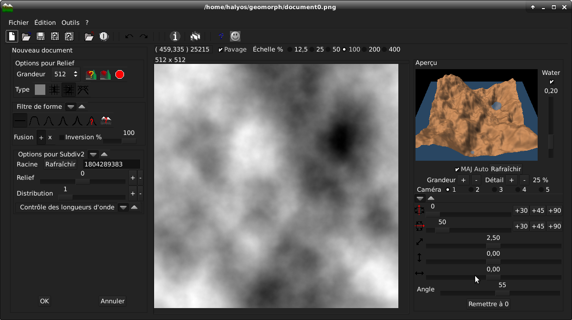Image resolution: width=572 pixels, height=320 pixels.
Task: Expand Options pour Subdiv2 down arrow
Action: point(94,155)
